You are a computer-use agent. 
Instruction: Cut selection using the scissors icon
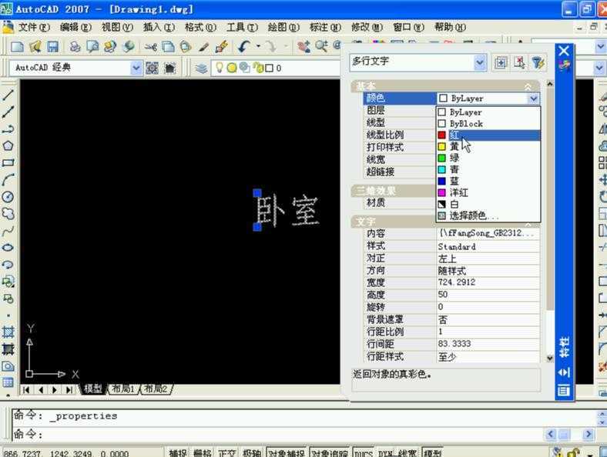coord(150,47)
